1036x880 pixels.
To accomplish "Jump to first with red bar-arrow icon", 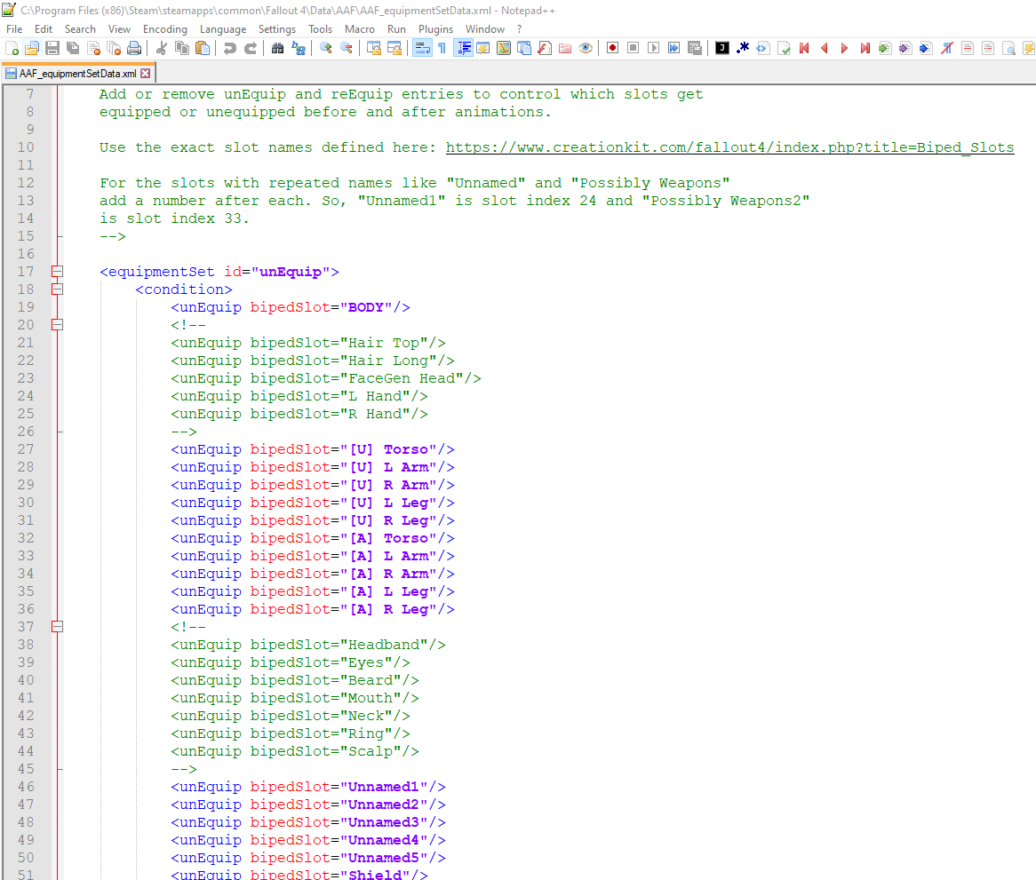I will point(804,48).
